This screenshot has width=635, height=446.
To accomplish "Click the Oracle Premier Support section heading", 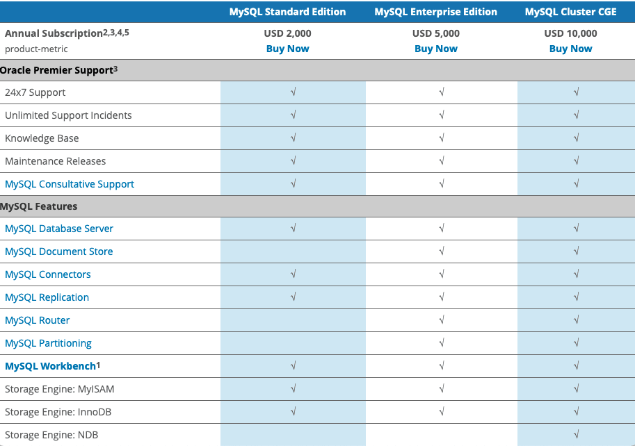I will 57,70.
